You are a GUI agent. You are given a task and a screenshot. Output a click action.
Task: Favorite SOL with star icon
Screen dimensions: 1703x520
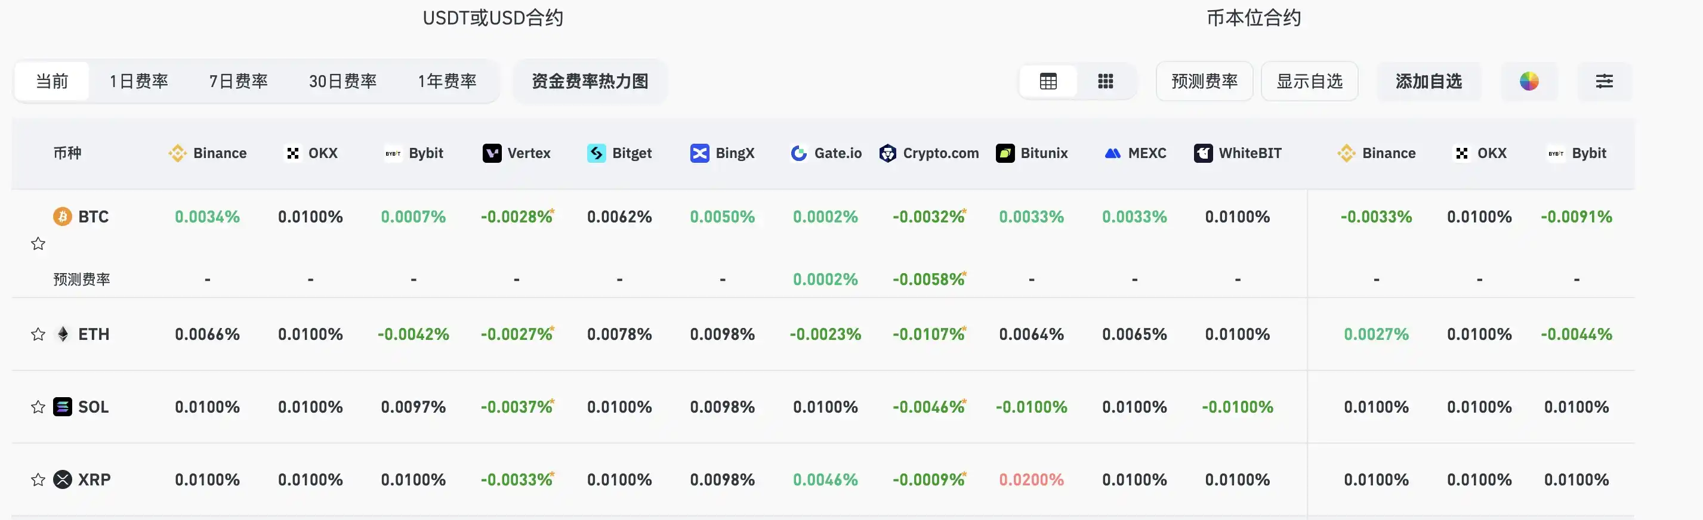pos(38,407)
